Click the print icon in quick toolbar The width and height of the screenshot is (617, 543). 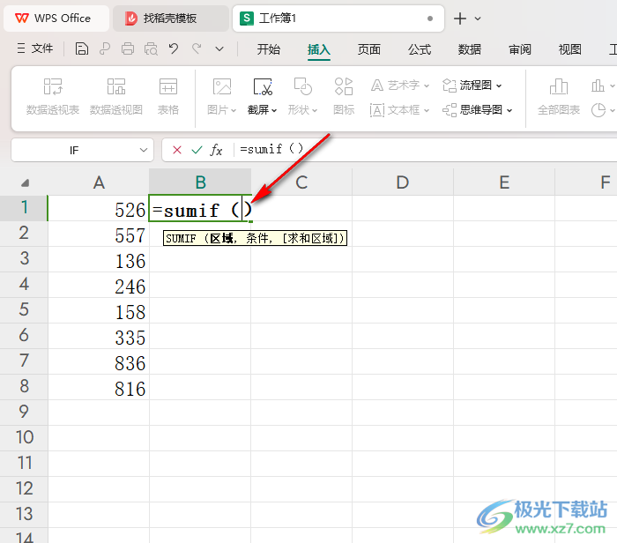pos(128,49)
